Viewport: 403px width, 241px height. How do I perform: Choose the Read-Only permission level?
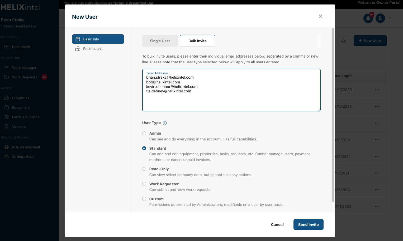(x=144, y=169)
